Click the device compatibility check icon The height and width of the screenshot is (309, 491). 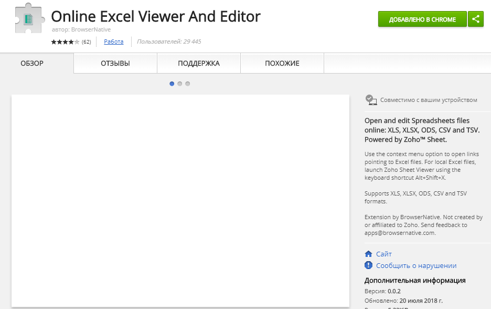[371, 100]
